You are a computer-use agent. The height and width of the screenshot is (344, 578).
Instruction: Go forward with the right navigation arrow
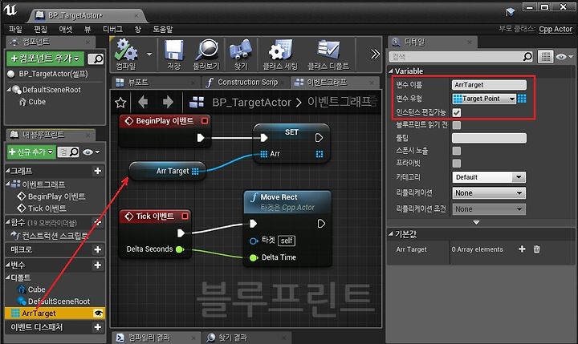point(168,102)
